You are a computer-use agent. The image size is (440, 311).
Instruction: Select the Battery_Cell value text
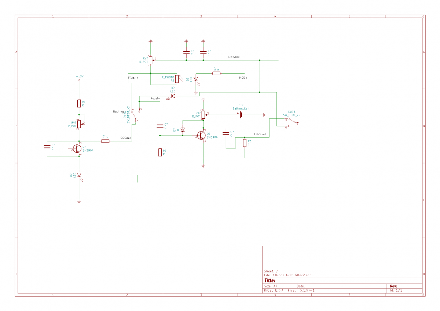pos(241,109)
